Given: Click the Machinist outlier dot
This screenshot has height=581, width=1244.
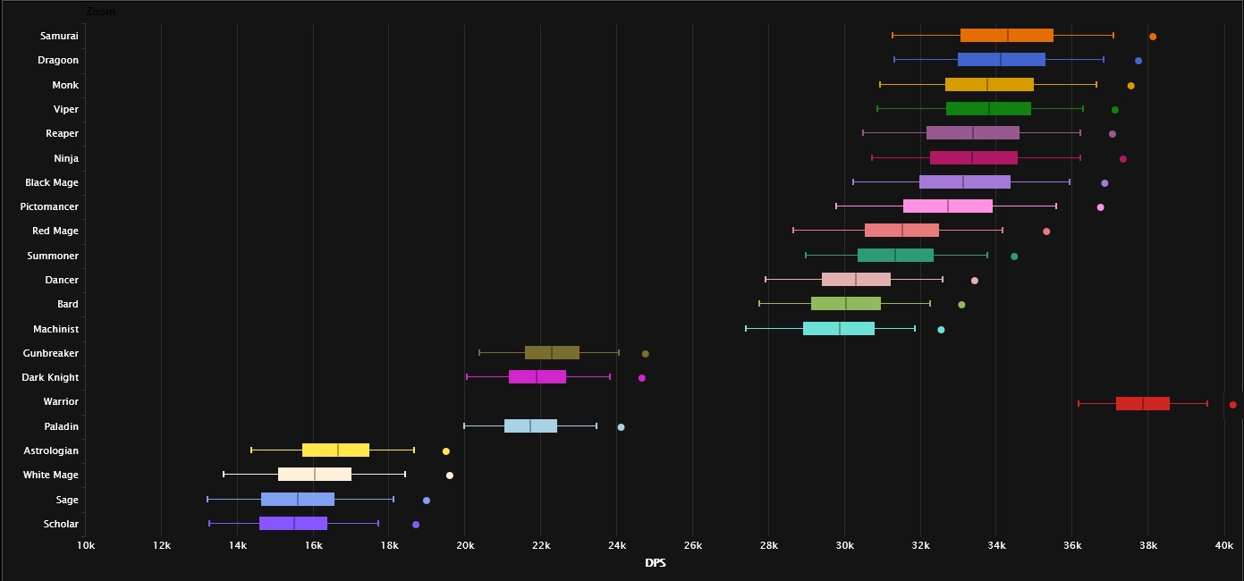Looking at the screenshot, I should (x=941, y=330).
